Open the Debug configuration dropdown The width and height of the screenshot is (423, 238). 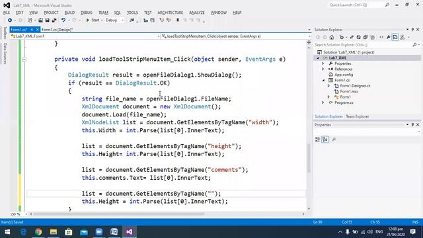114,20
